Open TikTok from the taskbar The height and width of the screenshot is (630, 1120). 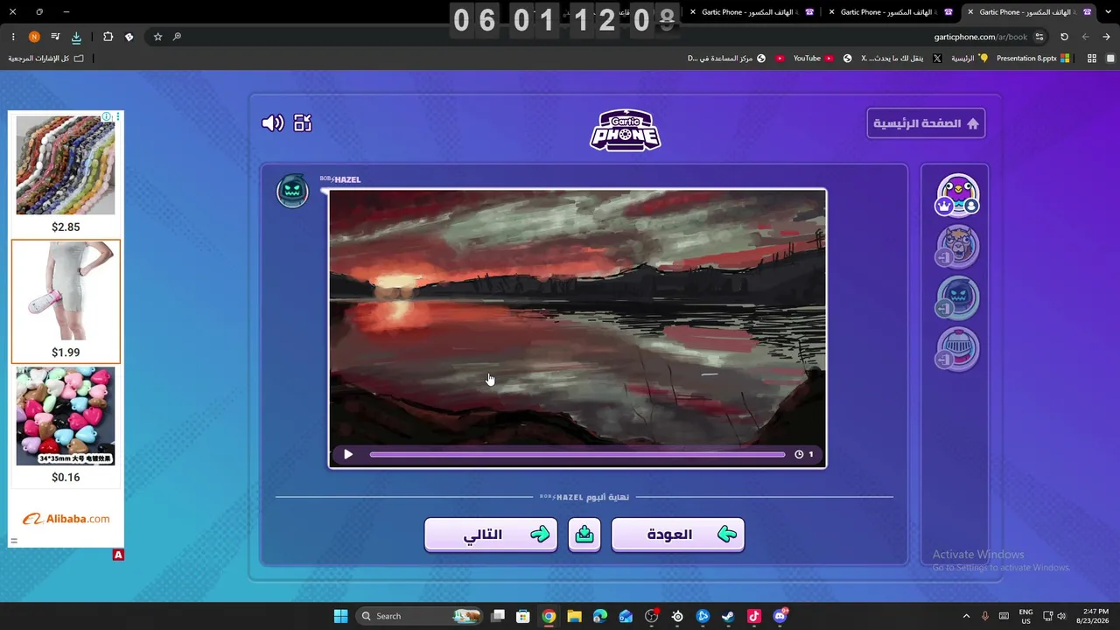(754, 616)
